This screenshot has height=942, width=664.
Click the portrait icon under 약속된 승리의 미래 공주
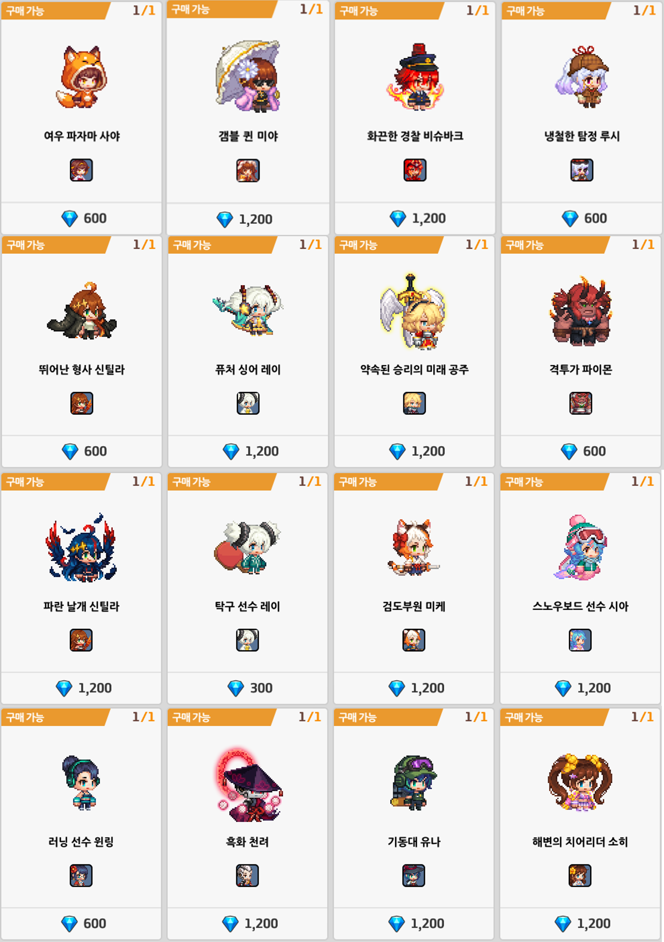(414, 403)
